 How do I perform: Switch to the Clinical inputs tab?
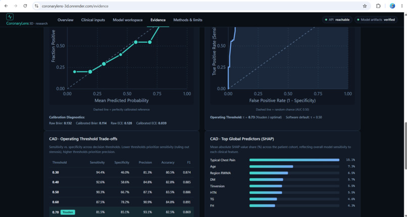(x=93, y=20)
